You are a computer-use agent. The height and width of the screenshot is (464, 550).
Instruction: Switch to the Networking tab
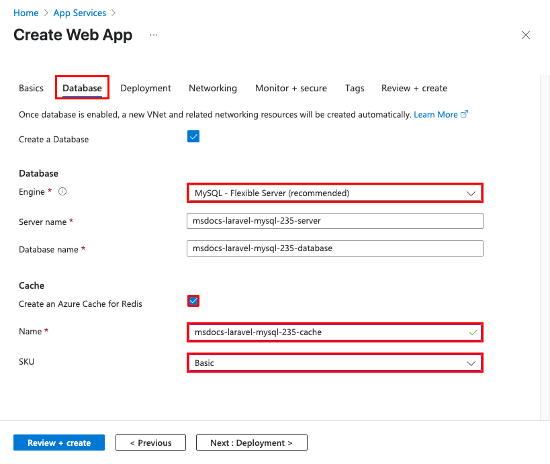[212, 88]
